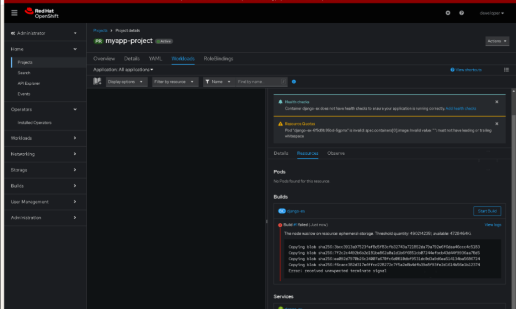Open API Explorer in the sidebar

pos(29,83)
